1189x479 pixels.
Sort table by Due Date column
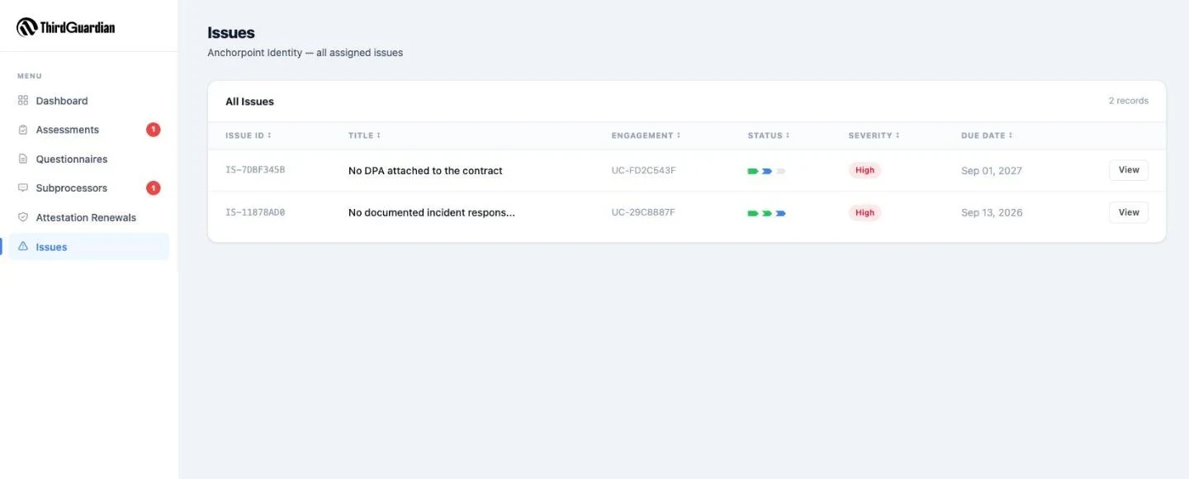point(987,135)
